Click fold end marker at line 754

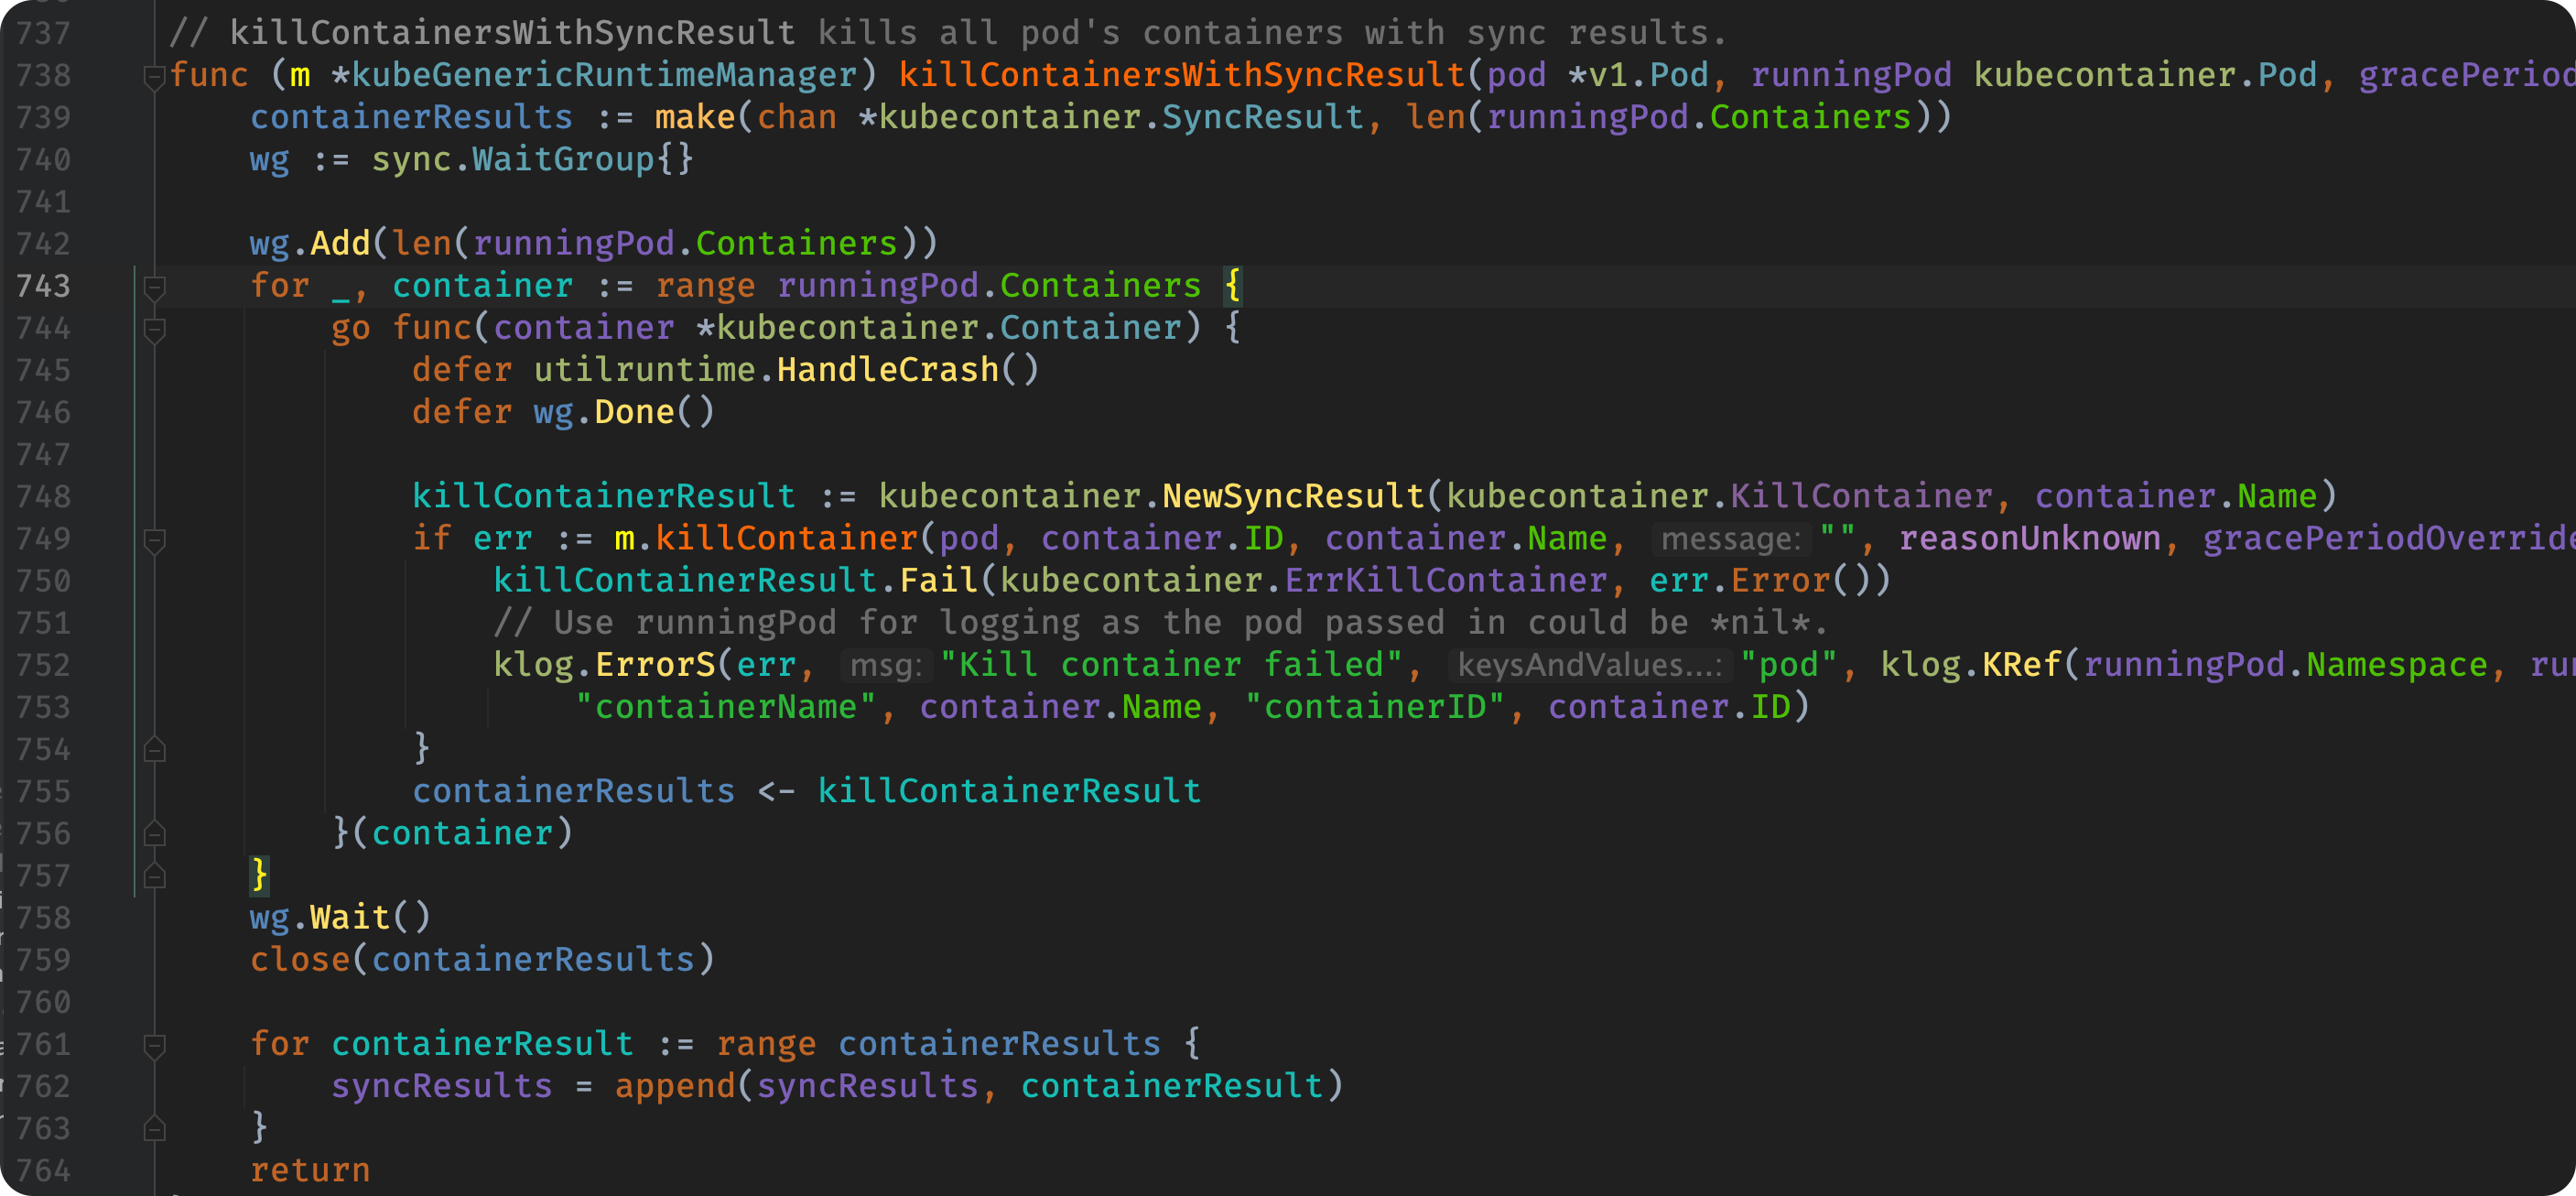[x=154, y=749]
